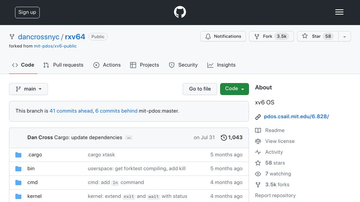The image size is (360, 202).
Task: Open the .cargo directory
Action: [x=34, y=155]
